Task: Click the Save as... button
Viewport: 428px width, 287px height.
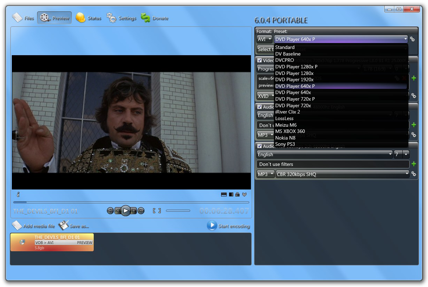Action: tap(74, 226)
